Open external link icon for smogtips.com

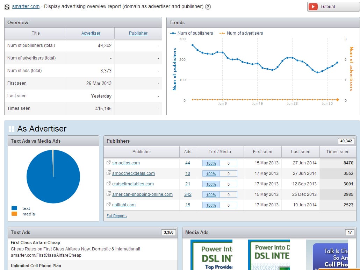(x=109, y=162)
